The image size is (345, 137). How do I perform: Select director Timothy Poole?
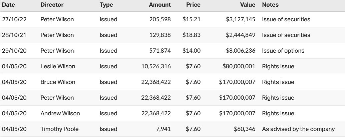tap(59, 129)
